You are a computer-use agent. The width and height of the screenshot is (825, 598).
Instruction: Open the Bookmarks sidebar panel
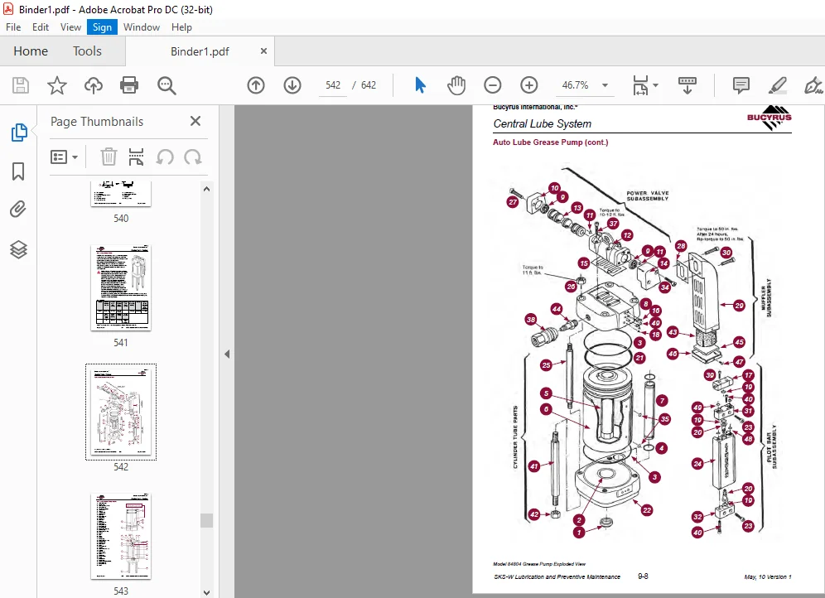18,171
